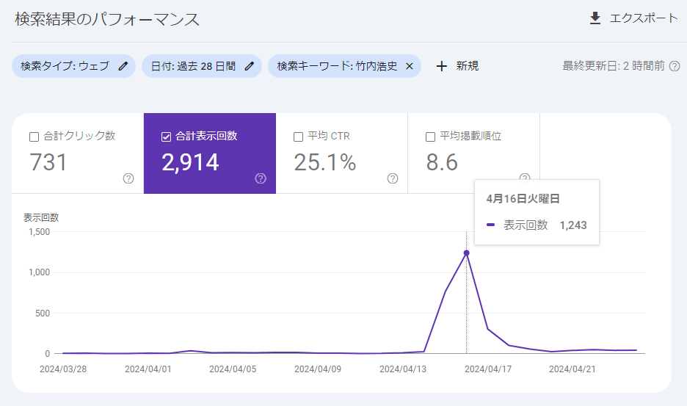Open the 検索キーワード filter chip
Image resolution: width=687 pixels, height=406 pixels.
tap(336, 66)
